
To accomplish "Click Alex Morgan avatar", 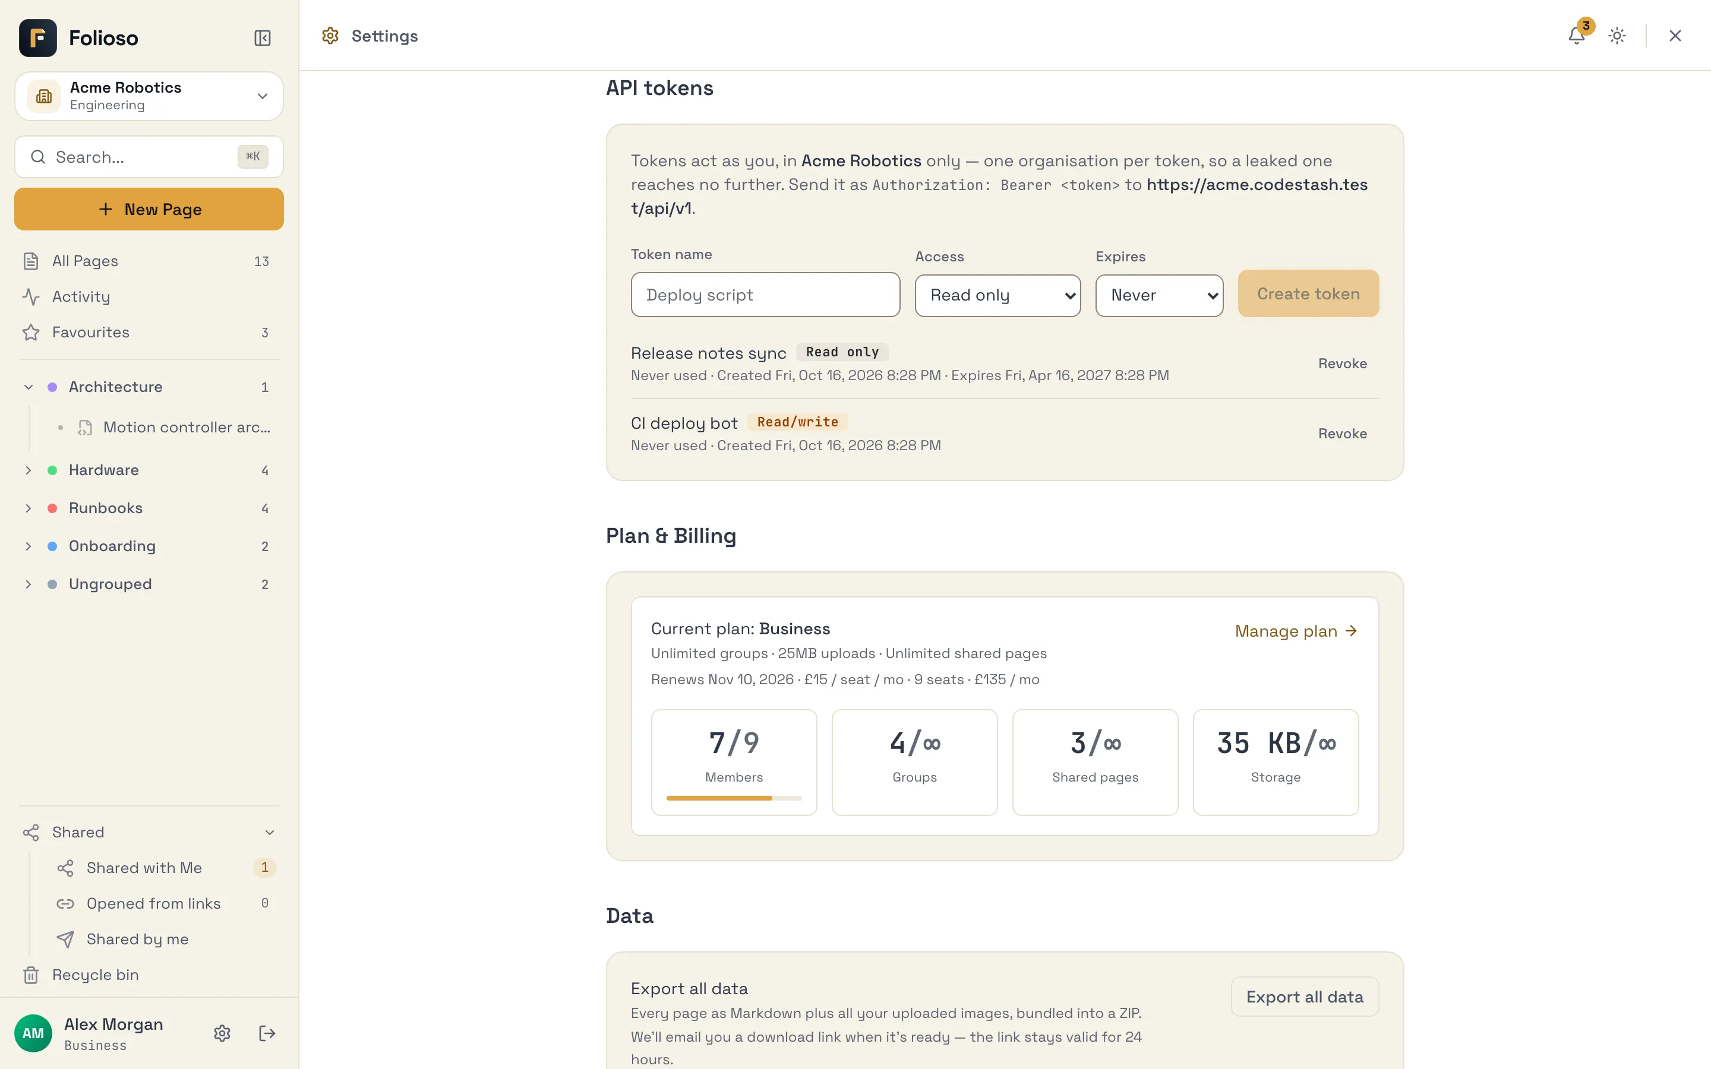I will coord(33,1033).
